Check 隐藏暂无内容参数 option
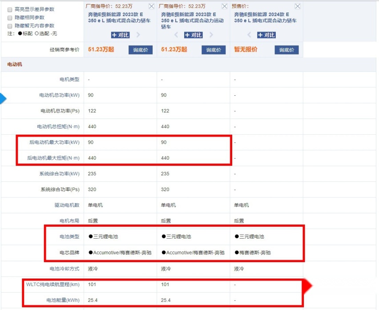 pos(10,26)
